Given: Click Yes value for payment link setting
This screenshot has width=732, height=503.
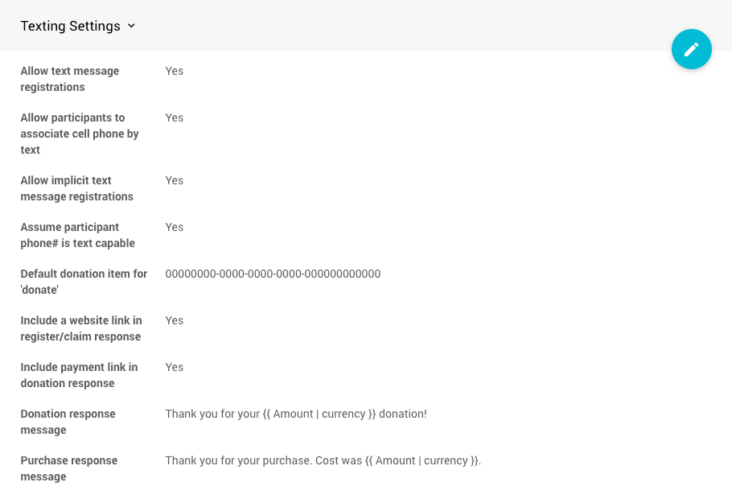Looking at the screenshot, I should tap(174, 367).
